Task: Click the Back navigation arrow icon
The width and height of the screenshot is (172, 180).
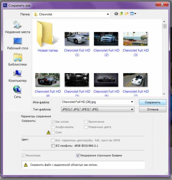Action: [x=116, y=14]
